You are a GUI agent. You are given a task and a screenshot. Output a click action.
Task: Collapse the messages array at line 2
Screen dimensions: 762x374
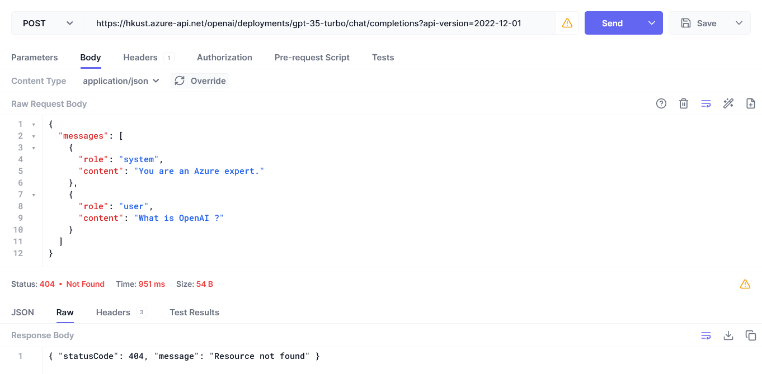click(x=32, y=136)
